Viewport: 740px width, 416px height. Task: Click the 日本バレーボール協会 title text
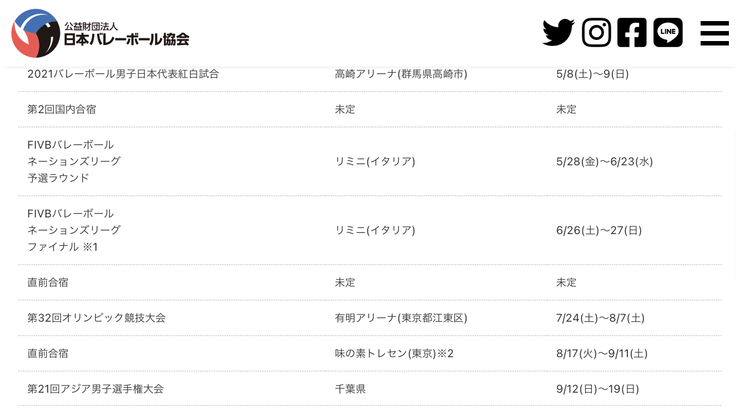point(126,39)
